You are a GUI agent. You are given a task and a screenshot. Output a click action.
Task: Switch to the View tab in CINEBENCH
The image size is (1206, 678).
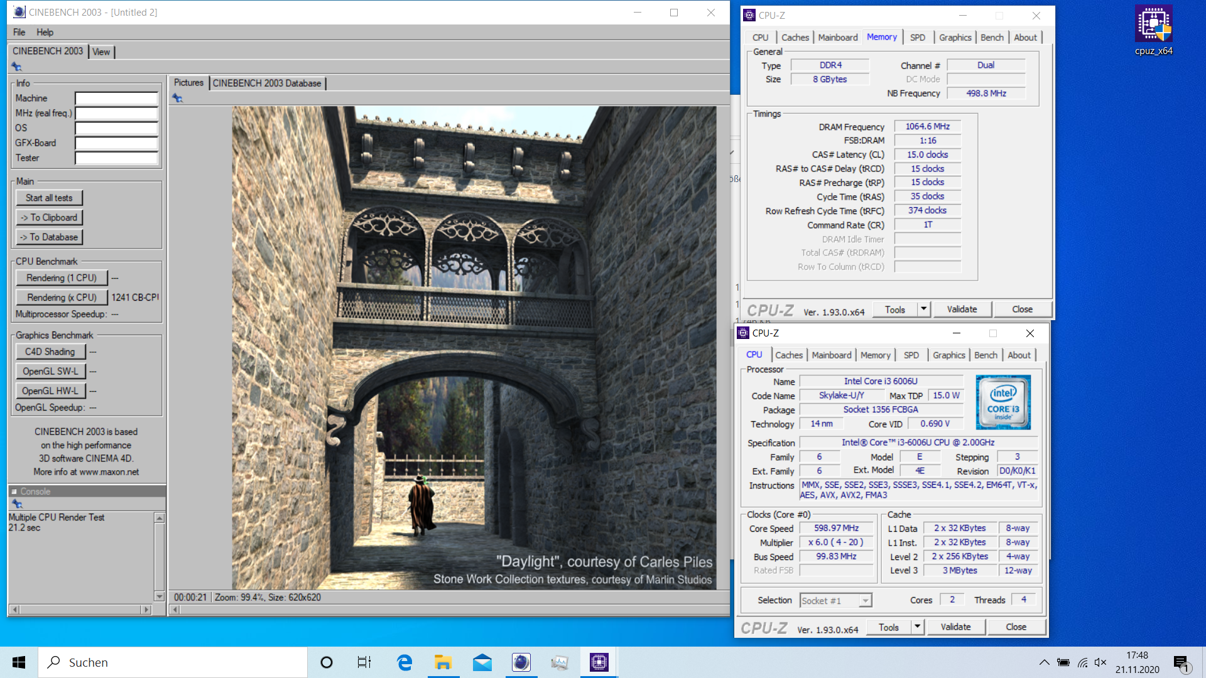click(x=101, y=52)
